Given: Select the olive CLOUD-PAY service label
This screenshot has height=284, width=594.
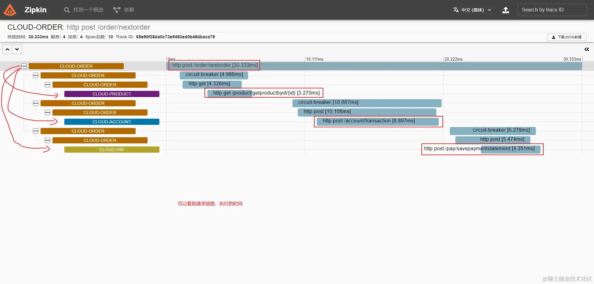Looking at the screenshot, I should tap(112, 150).
